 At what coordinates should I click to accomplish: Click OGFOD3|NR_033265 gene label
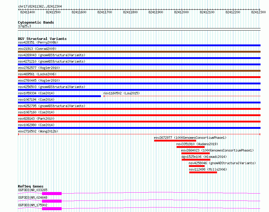click(33, 190)
